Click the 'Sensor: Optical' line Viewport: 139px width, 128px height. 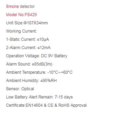(x=20, y=89)
